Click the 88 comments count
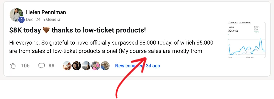Screen dimensions: 274x99 [x=51, y=66]
